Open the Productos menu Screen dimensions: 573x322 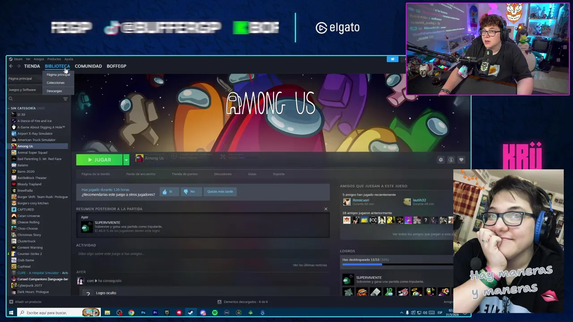(54, 59)
